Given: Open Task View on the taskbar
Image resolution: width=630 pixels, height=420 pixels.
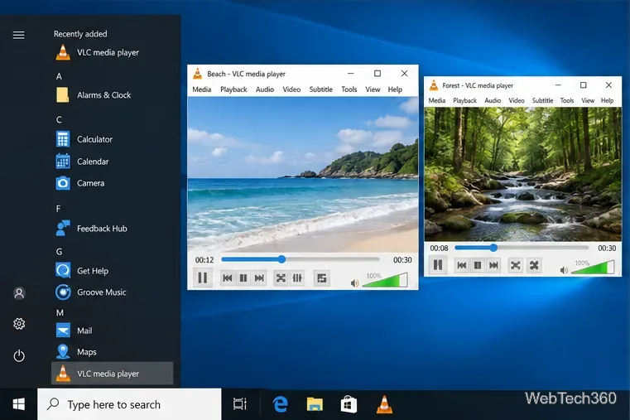Looking at the screenshot, I should [240, 404].
